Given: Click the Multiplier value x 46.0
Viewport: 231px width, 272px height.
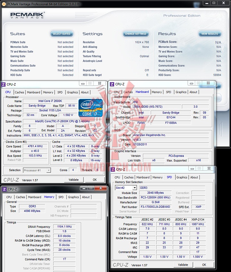Looking at the screenshot, I should (x=35, y=151).
